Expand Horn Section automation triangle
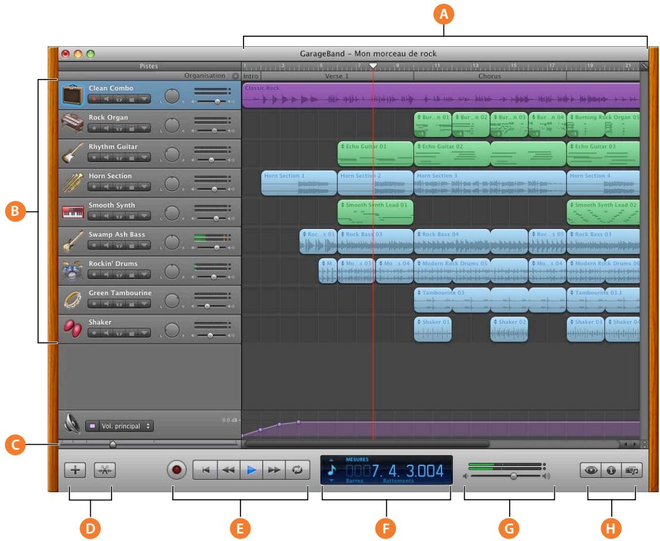This screenshot has width=660, height=541. 145,186
